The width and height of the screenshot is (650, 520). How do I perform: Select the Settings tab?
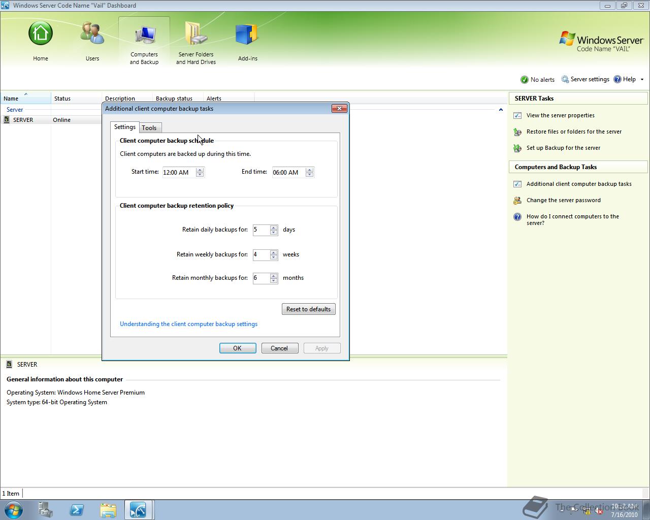125,127
